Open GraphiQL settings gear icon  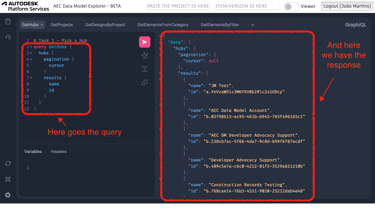tap(8, 195)
